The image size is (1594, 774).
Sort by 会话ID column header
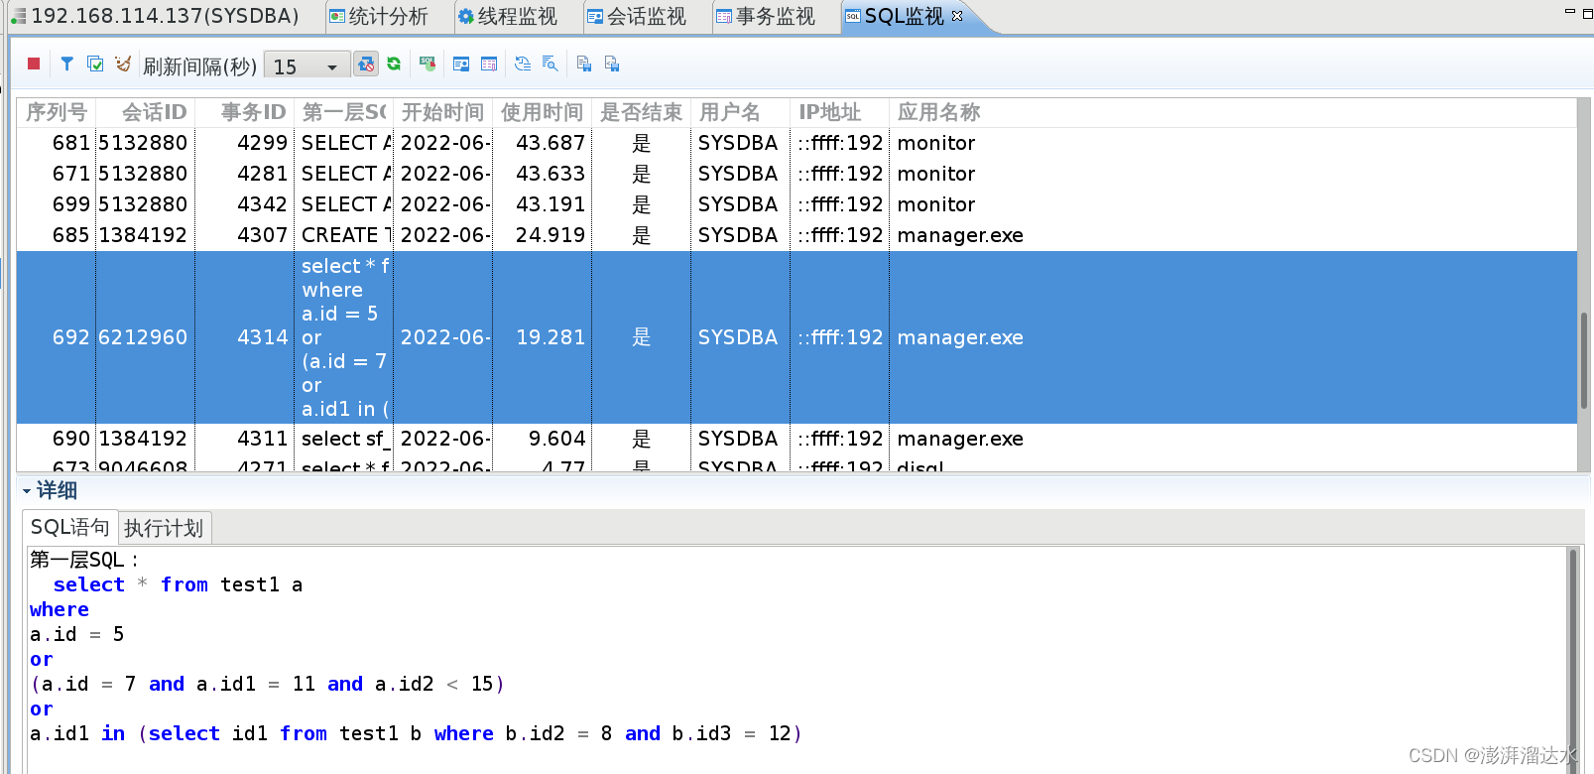click(146, 112)
